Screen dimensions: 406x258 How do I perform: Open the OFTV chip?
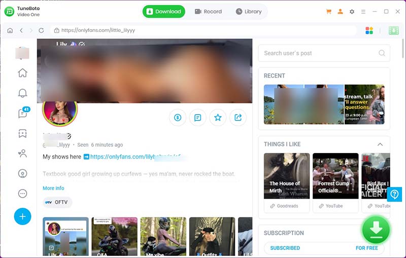pos(57,202)
